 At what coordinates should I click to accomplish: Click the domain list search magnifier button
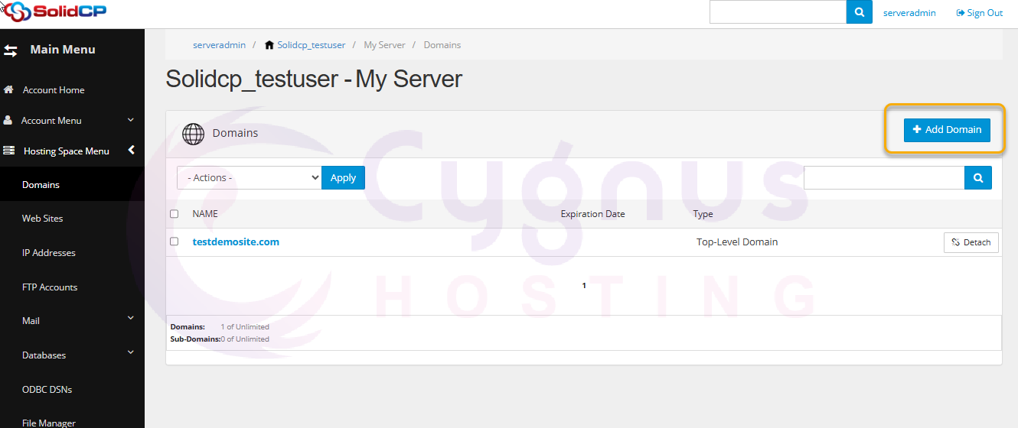pos(977,177)
